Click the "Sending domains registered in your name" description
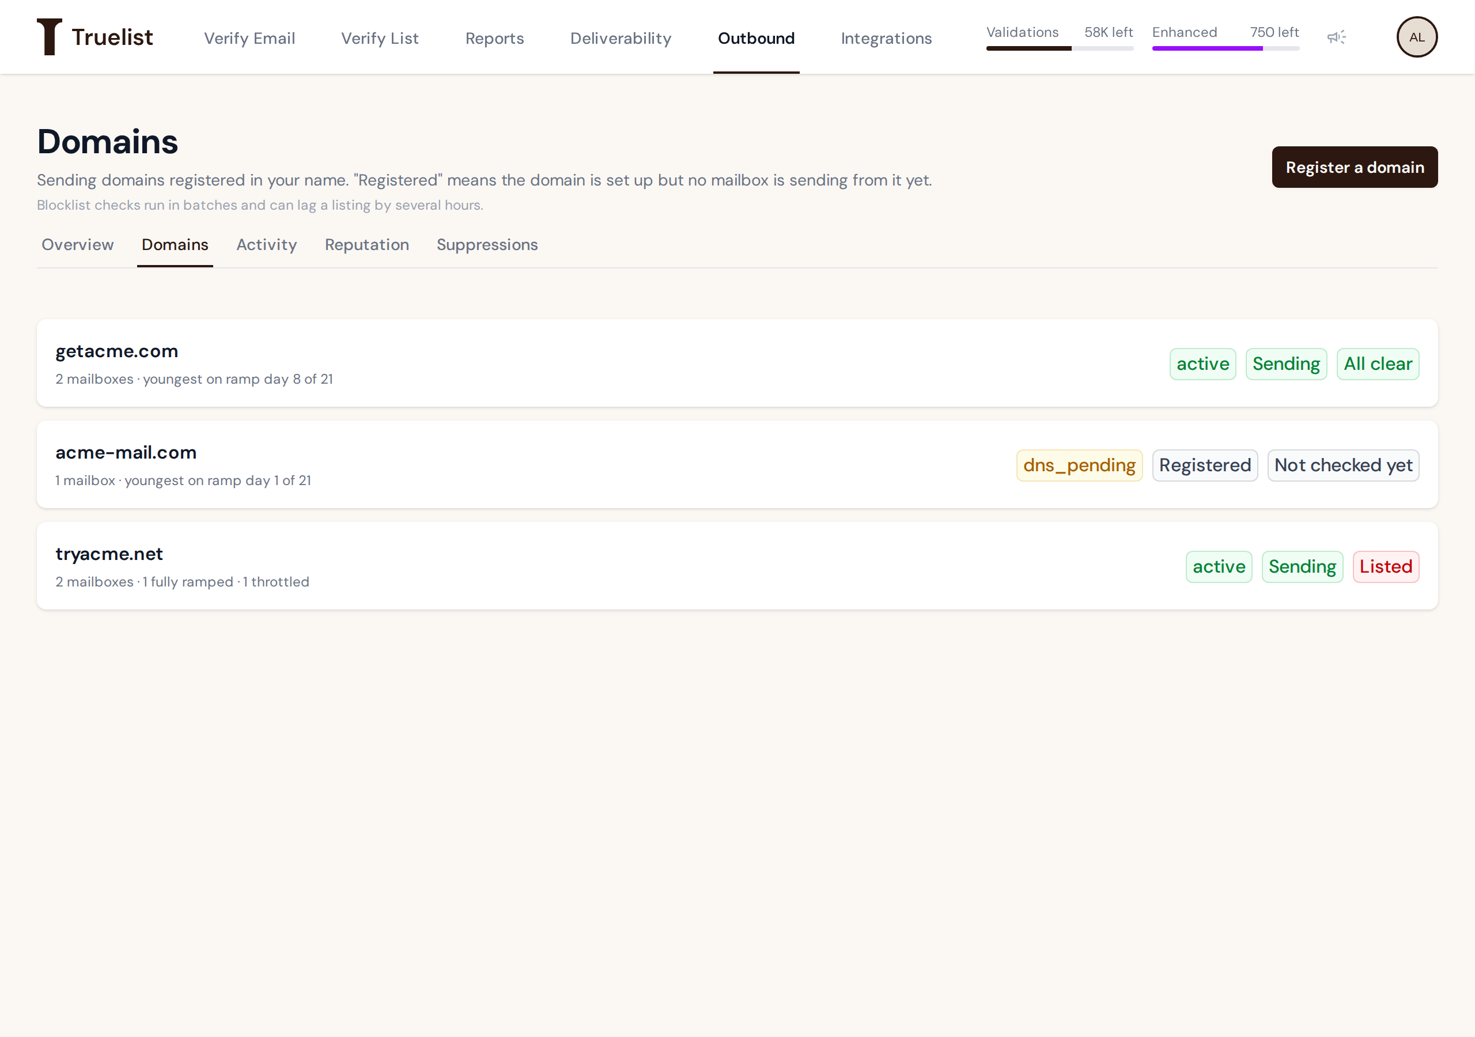This screenshot has width=1475, height=1037. [485, 180]
